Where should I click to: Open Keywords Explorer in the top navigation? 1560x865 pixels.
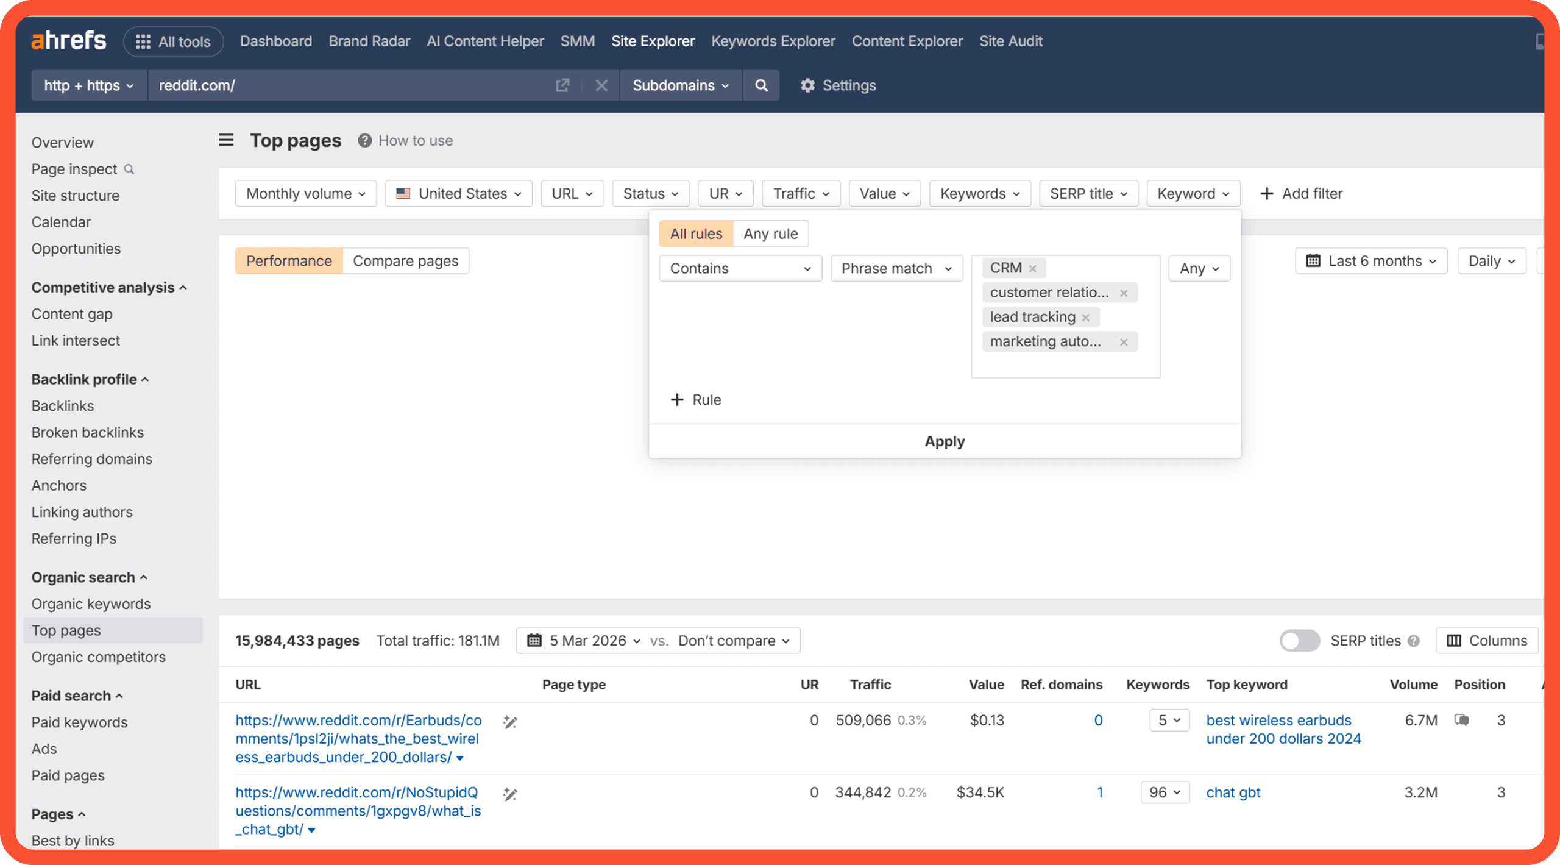pos(773,41)
